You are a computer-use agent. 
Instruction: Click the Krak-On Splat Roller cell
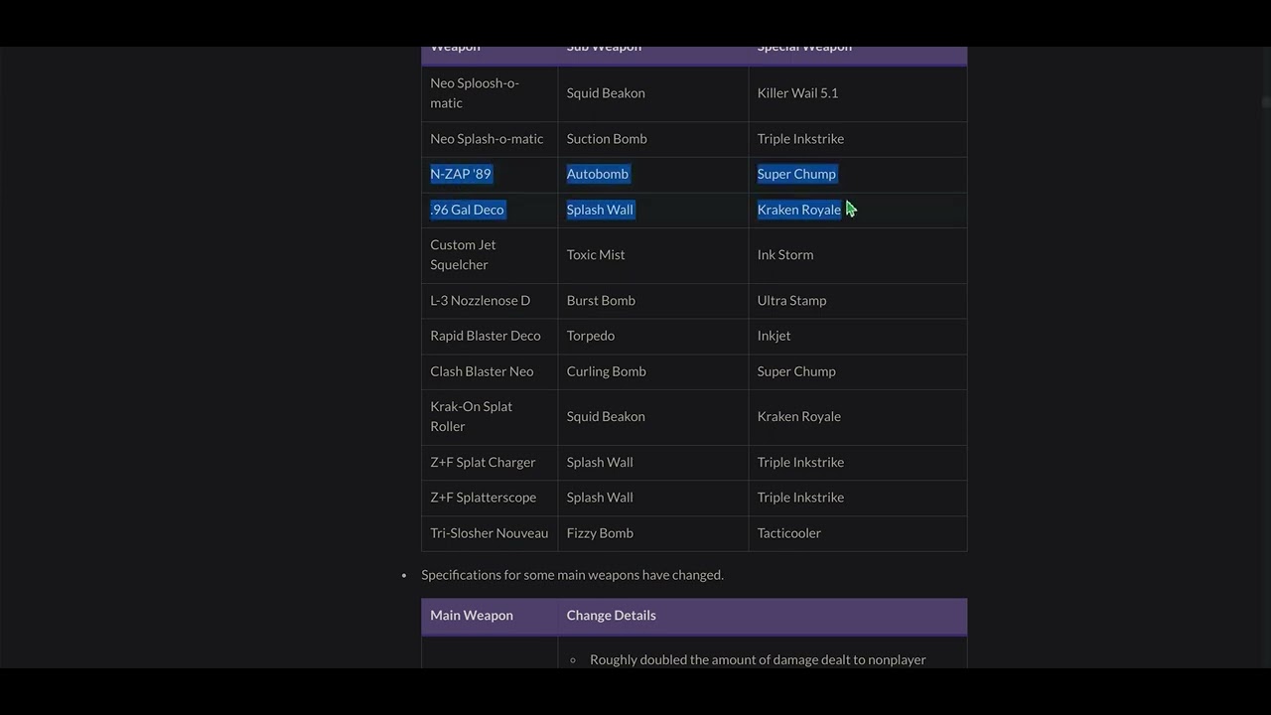tap(489, 417)
